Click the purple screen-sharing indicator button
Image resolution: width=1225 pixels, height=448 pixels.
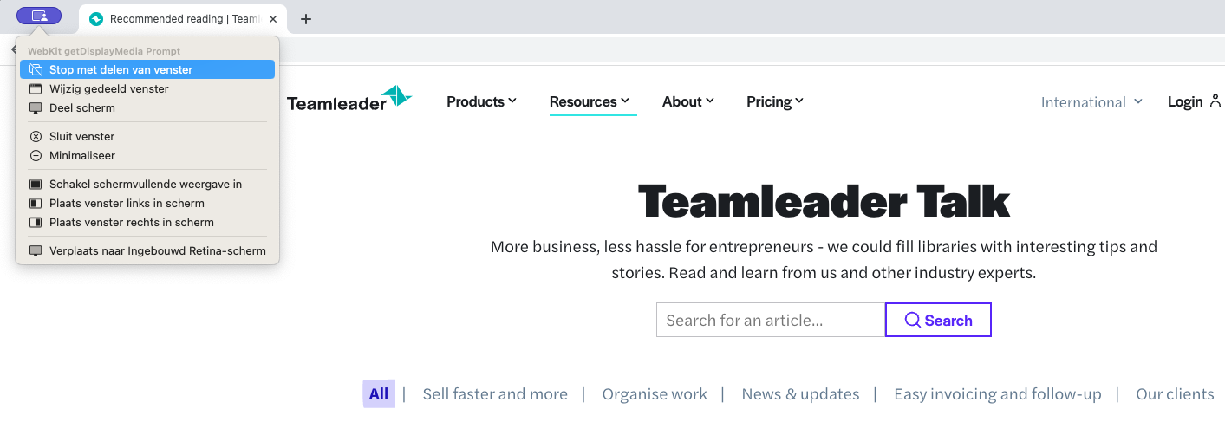click(x=39, y=16)
